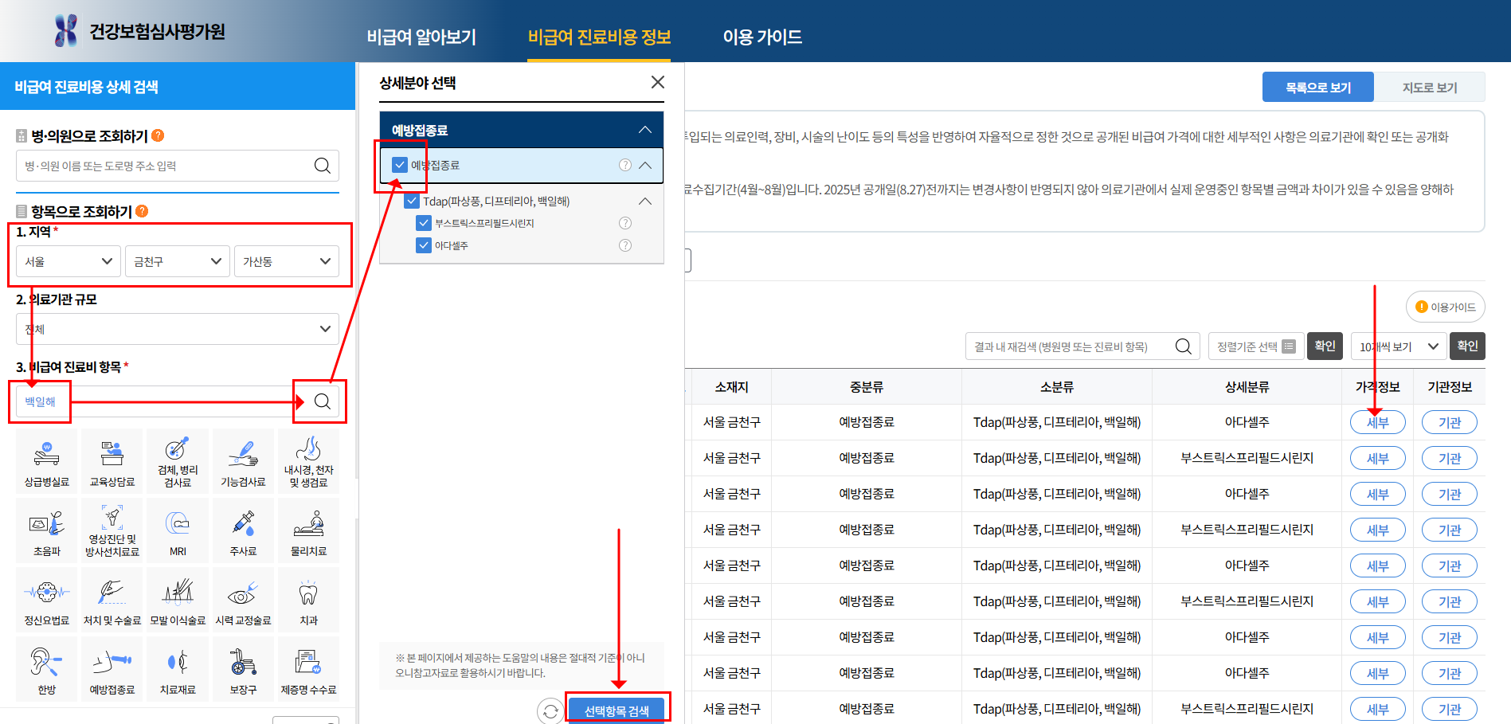The image size is (1511, 724).
Task: Open the 내시경, 천자 및 생검료 icon
Action: [x=308, y=461]
